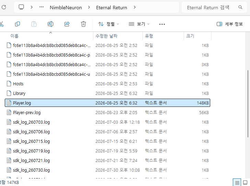Click the rename icon
250x186 pixels.
tap(50, 24)
